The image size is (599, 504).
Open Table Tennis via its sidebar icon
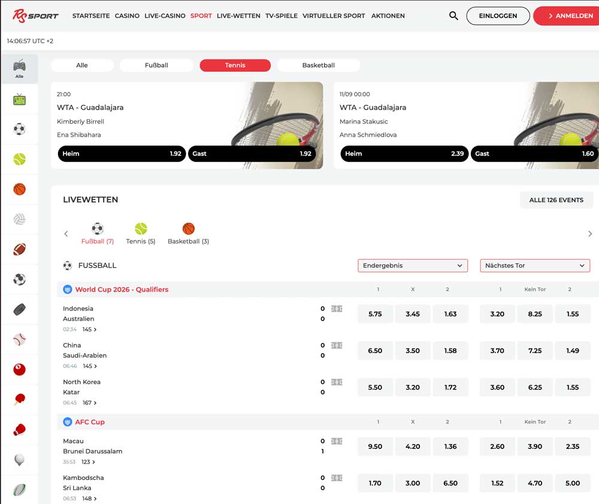tap(20, 399)
